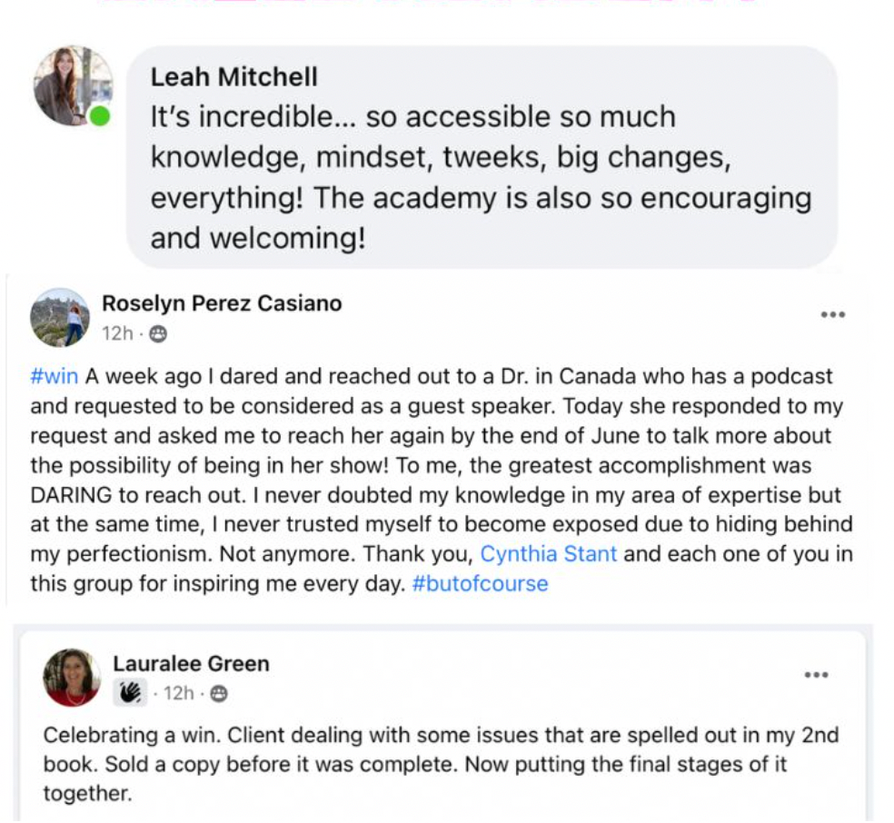Click the body text of Roselyn's post
This screenshot has height=823, width=894.
pyautogui.click(x=436, y=480)
